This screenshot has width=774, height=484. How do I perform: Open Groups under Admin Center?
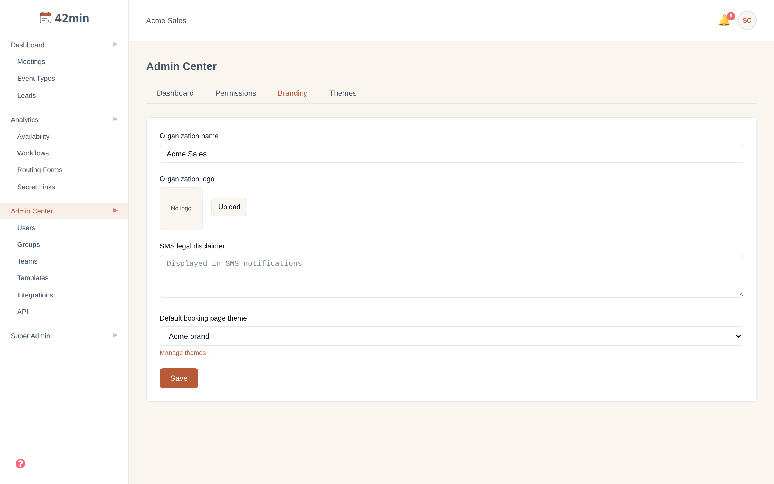28,245
